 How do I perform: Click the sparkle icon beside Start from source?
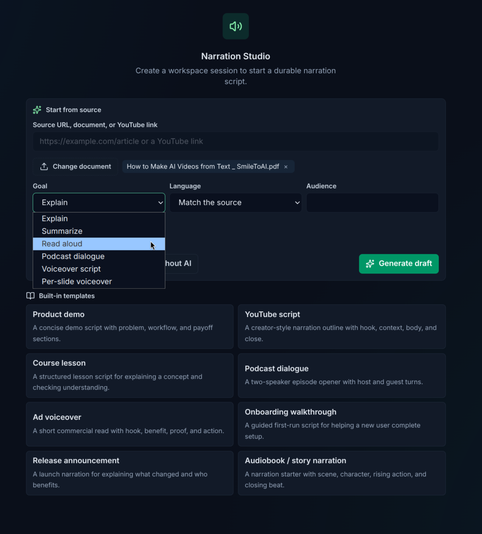pyautogui.click(x=37, y=110)
